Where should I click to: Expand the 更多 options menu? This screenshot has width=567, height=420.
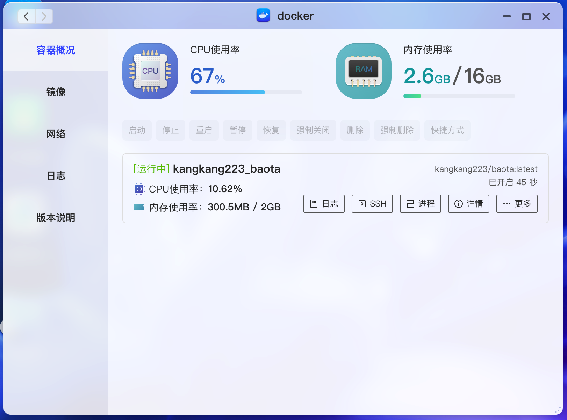[x=517, y=204]
